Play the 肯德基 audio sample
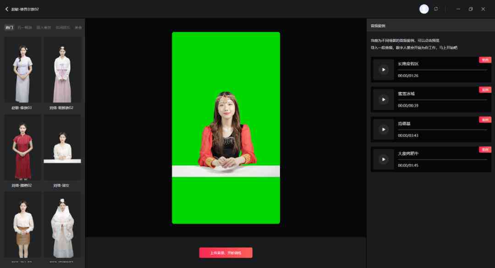The height and width of the screenshot is (268, 495). pos(384,130)
